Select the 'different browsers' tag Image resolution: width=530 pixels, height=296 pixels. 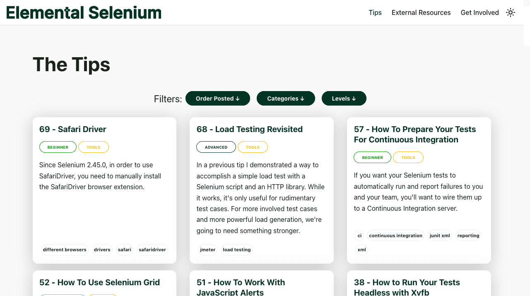[x=65, y=250]
